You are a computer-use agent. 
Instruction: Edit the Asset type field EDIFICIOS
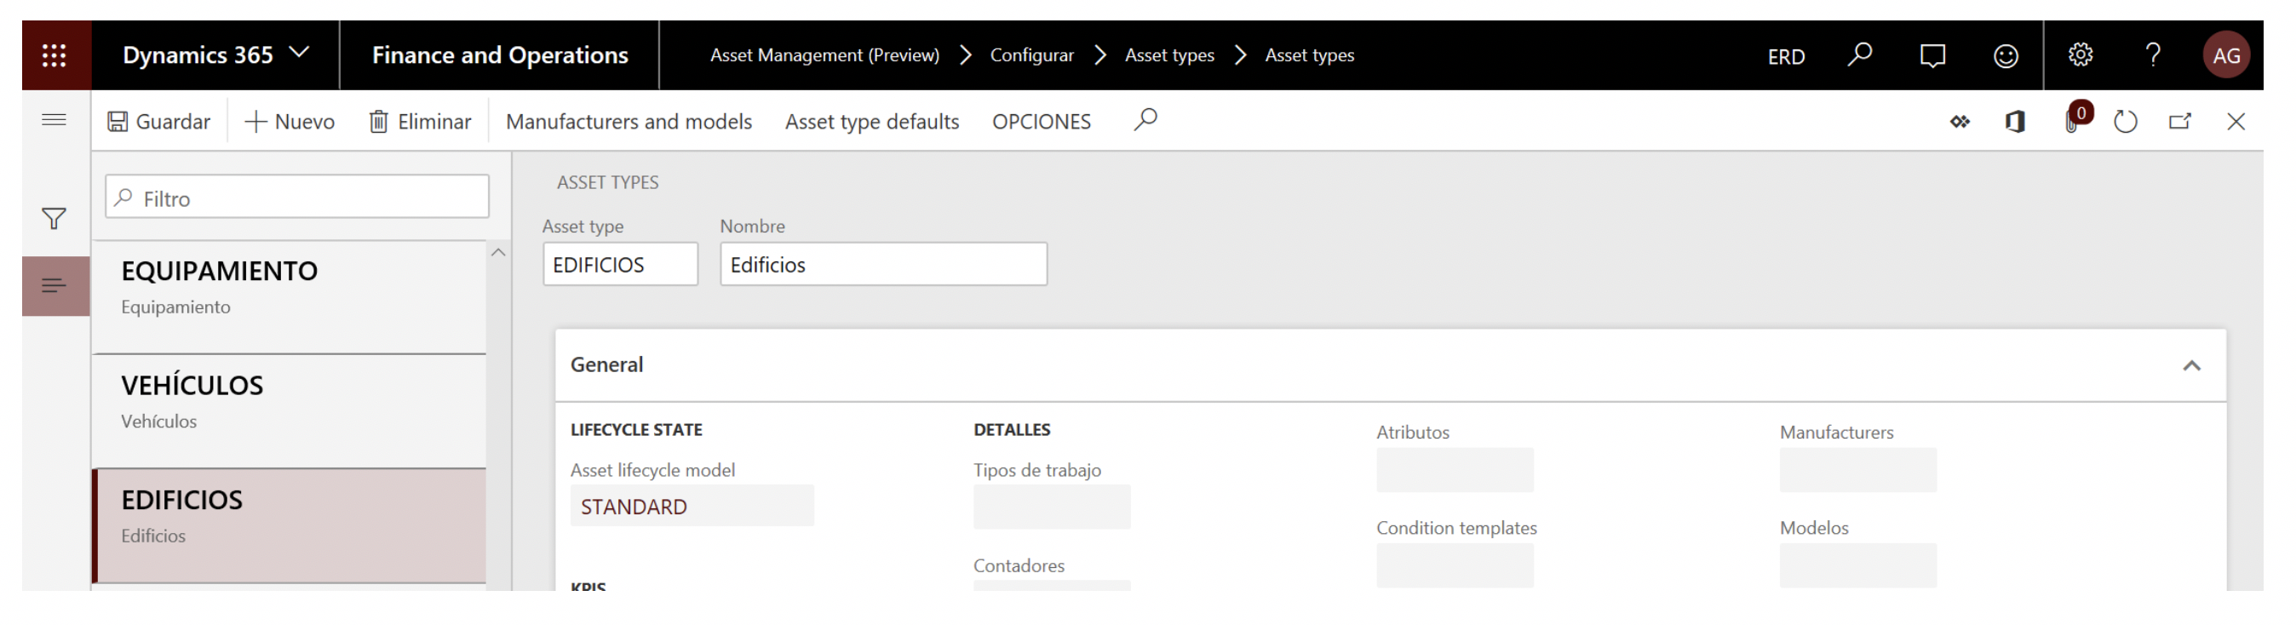point(620,265)
